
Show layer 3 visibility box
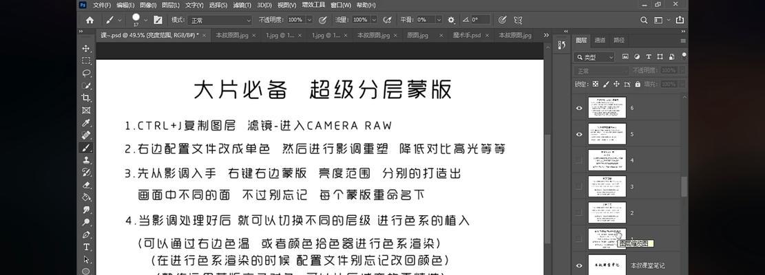(579, 186)
